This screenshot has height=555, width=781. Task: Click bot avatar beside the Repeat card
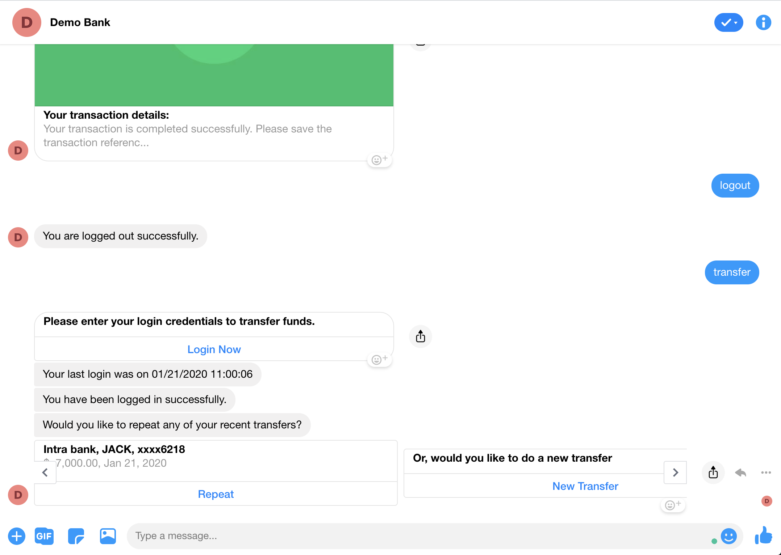[x=18, y=495]
